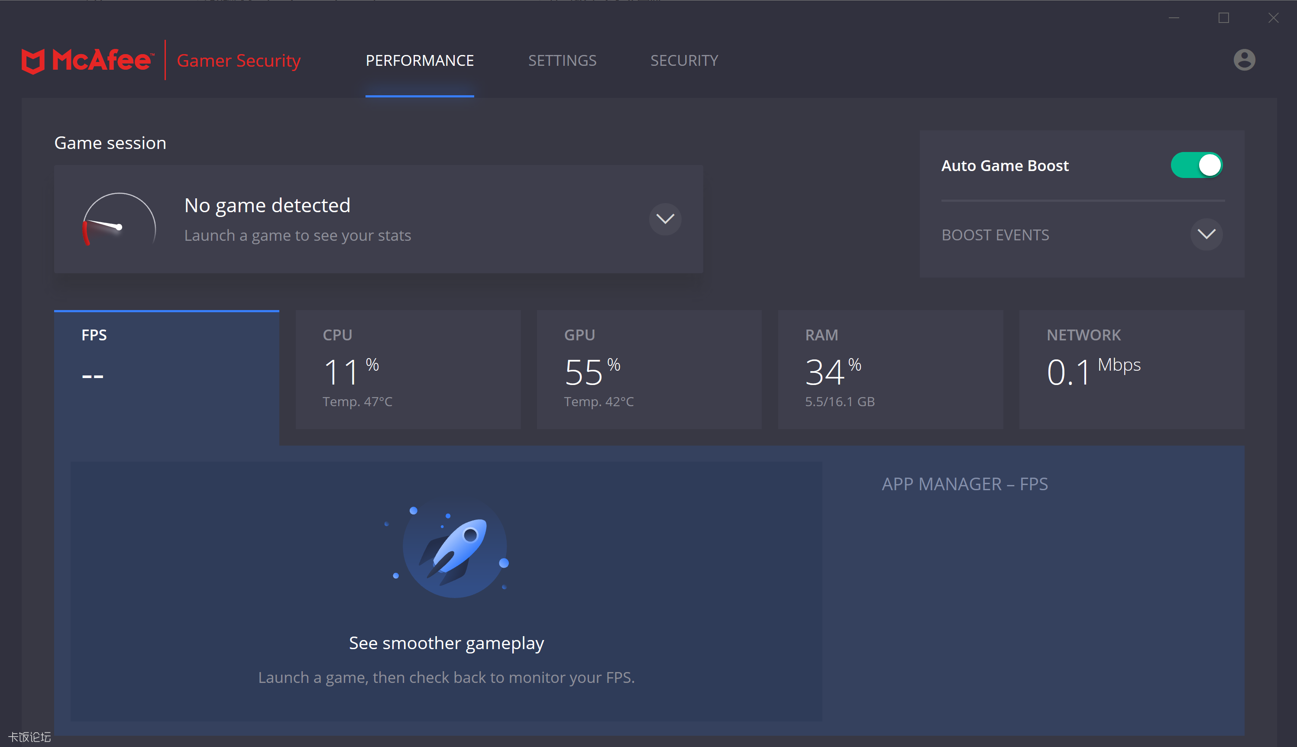1297x747 pixels.
Task: Click the McAfee shield logo
Action: coord(33,61)
